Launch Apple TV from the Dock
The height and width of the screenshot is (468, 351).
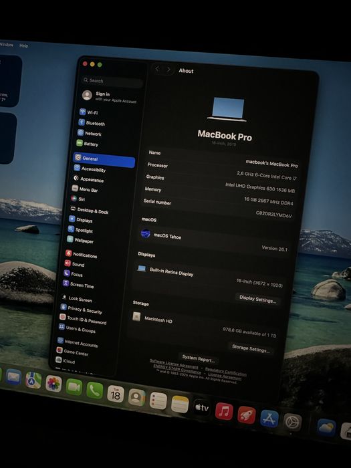202,408
